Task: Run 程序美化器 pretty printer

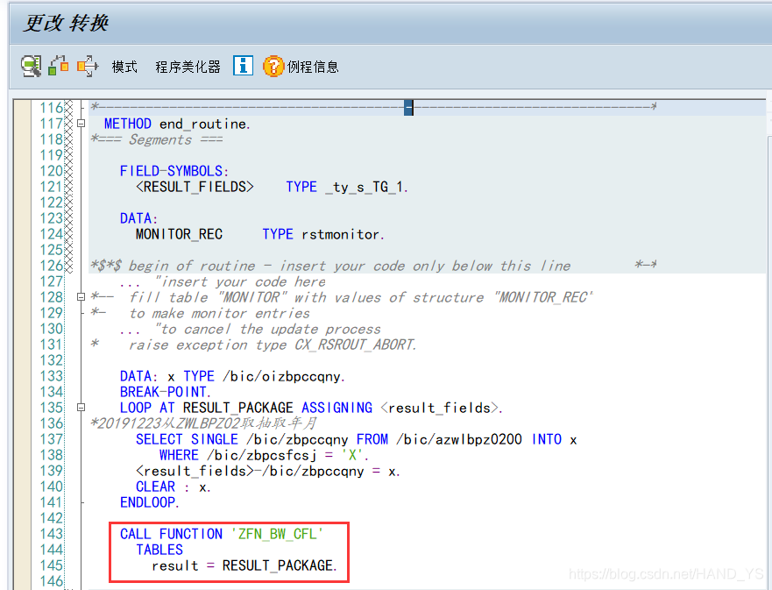Action: [x=188, y=67]
